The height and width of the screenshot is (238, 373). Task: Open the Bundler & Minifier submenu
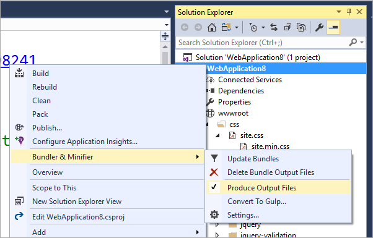108,157
